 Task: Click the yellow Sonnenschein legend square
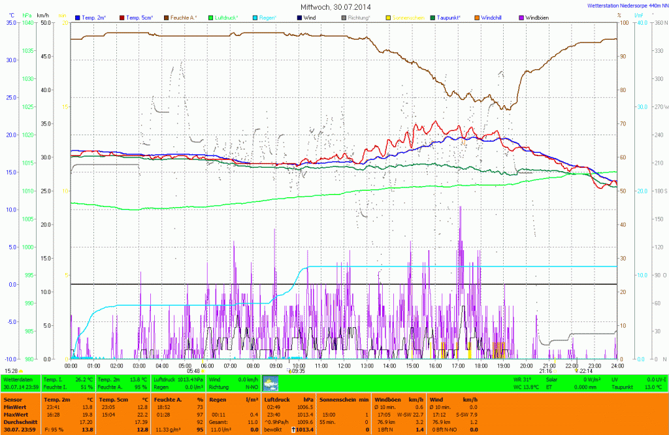pyautogui.click(x=389, y=17)
